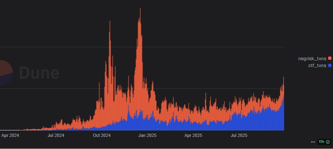Toggle the ctf_txns legend entry
The image size is (333, 149).
320,65
